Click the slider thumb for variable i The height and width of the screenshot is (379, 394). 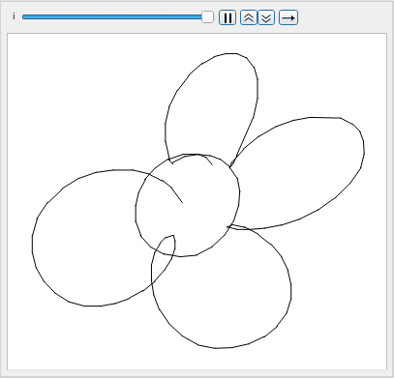(x=207, y=17)
